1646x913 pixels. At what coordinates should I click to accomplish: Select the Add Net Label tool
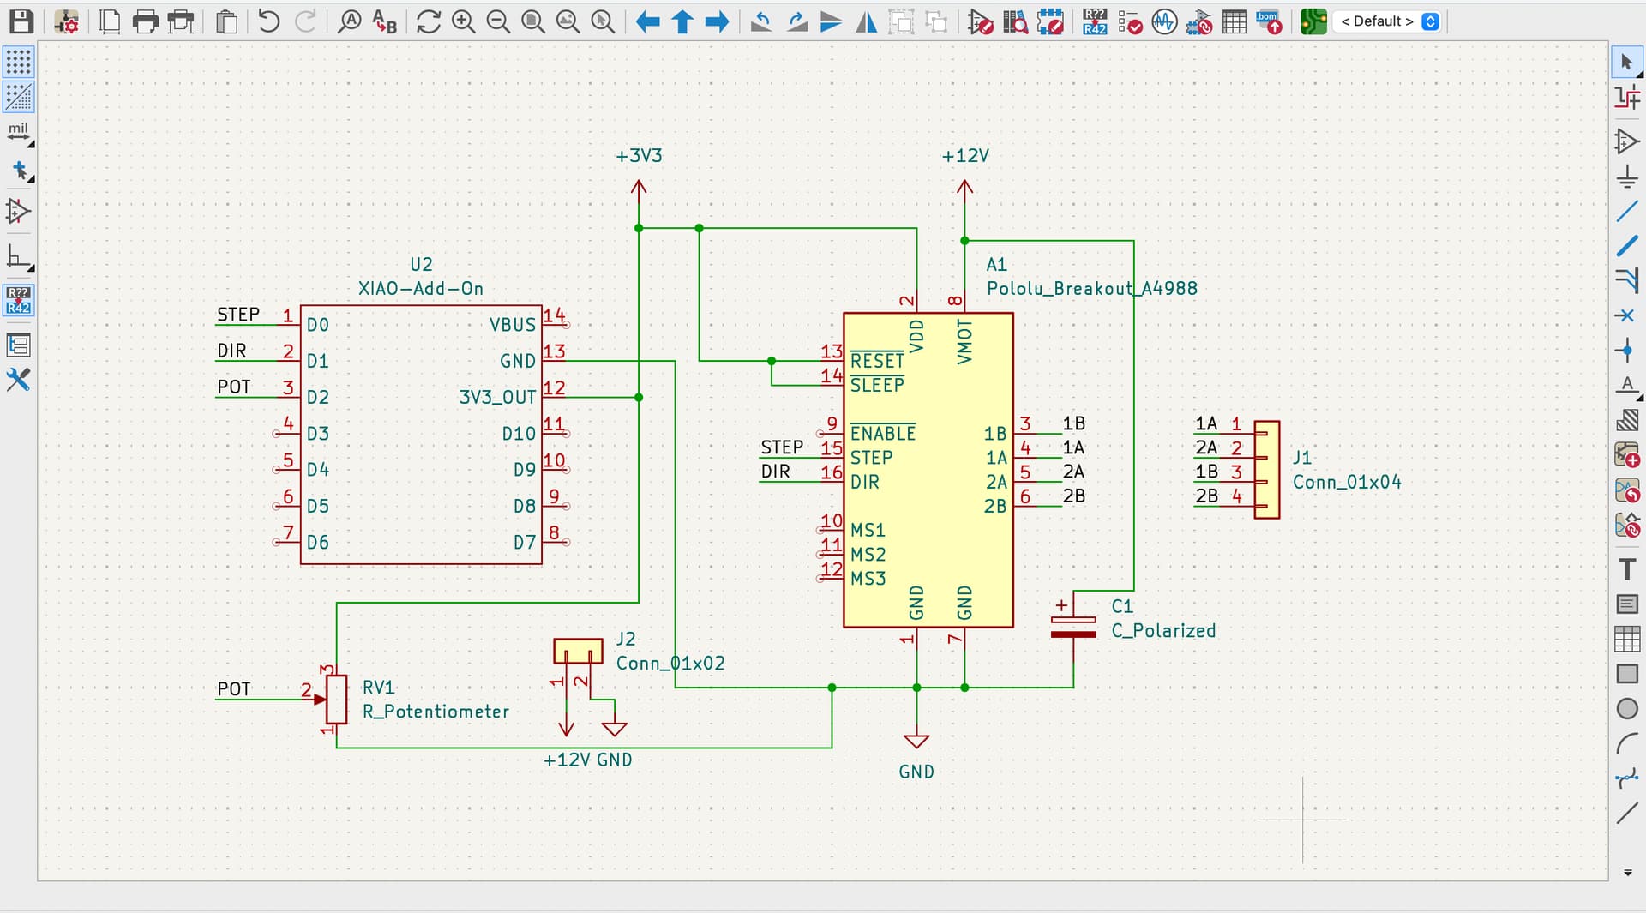click(1627, 385)
